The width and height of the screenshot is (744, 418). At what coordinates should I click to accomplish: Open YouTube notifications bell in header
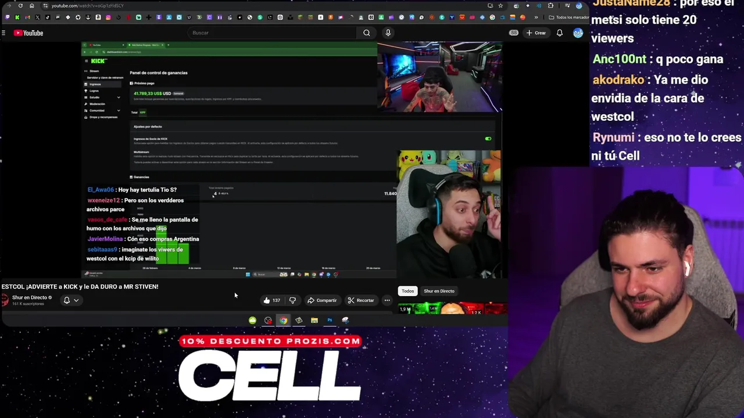click(x=559, y=33)
